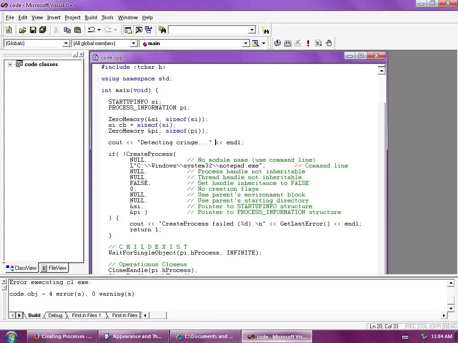Open the Build menu
Image resolution: width=458 pixels, height=343 pixels.
pyautogui.click(x=91, y=17)
